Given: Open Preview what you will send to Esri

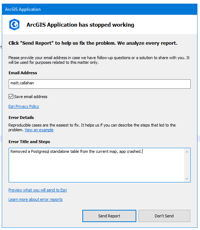Looking at the screenshot, I should pos(38,190).
